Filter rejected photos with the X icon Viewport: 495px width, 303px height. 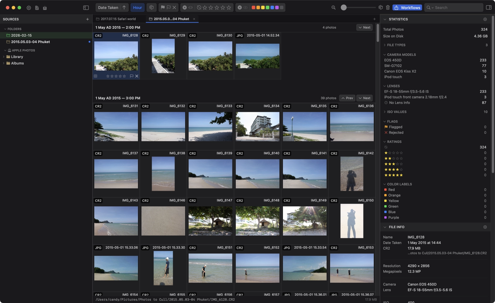pyautogui.click(x=174, y=8)
